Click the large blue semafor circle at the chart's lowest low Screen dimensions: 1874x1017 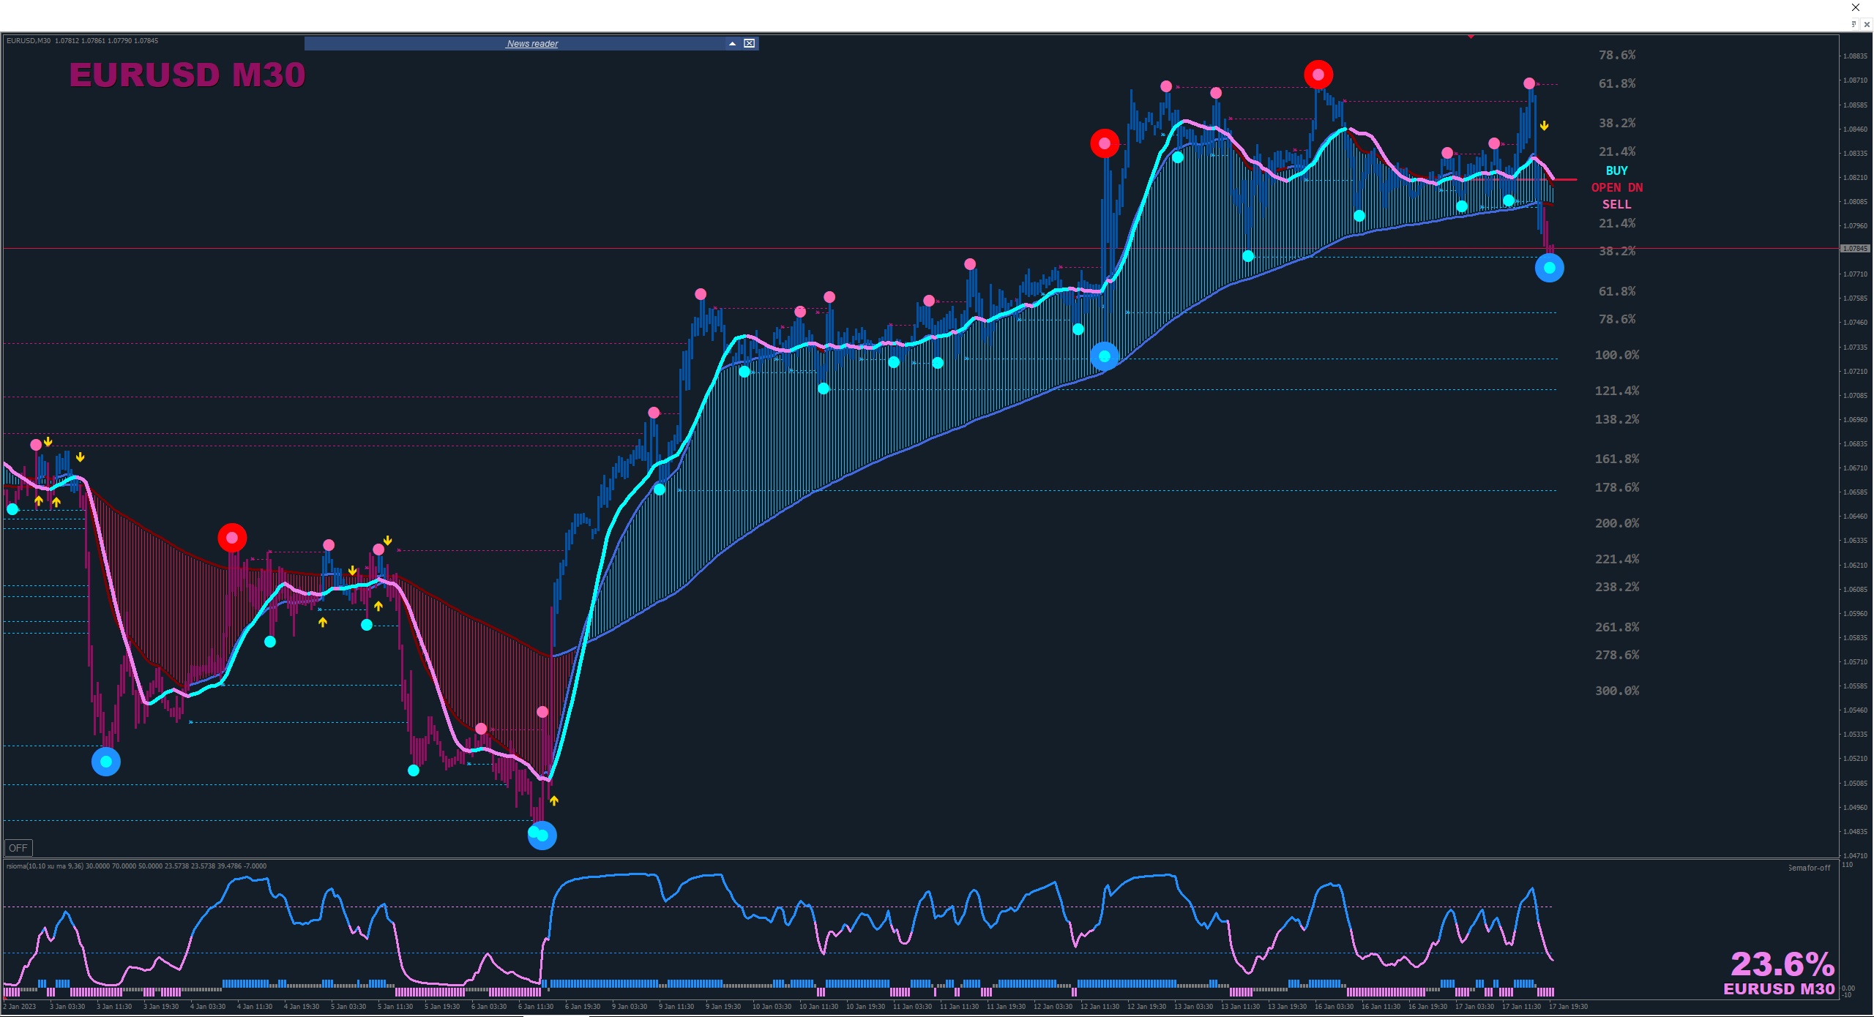click(542, 836)
